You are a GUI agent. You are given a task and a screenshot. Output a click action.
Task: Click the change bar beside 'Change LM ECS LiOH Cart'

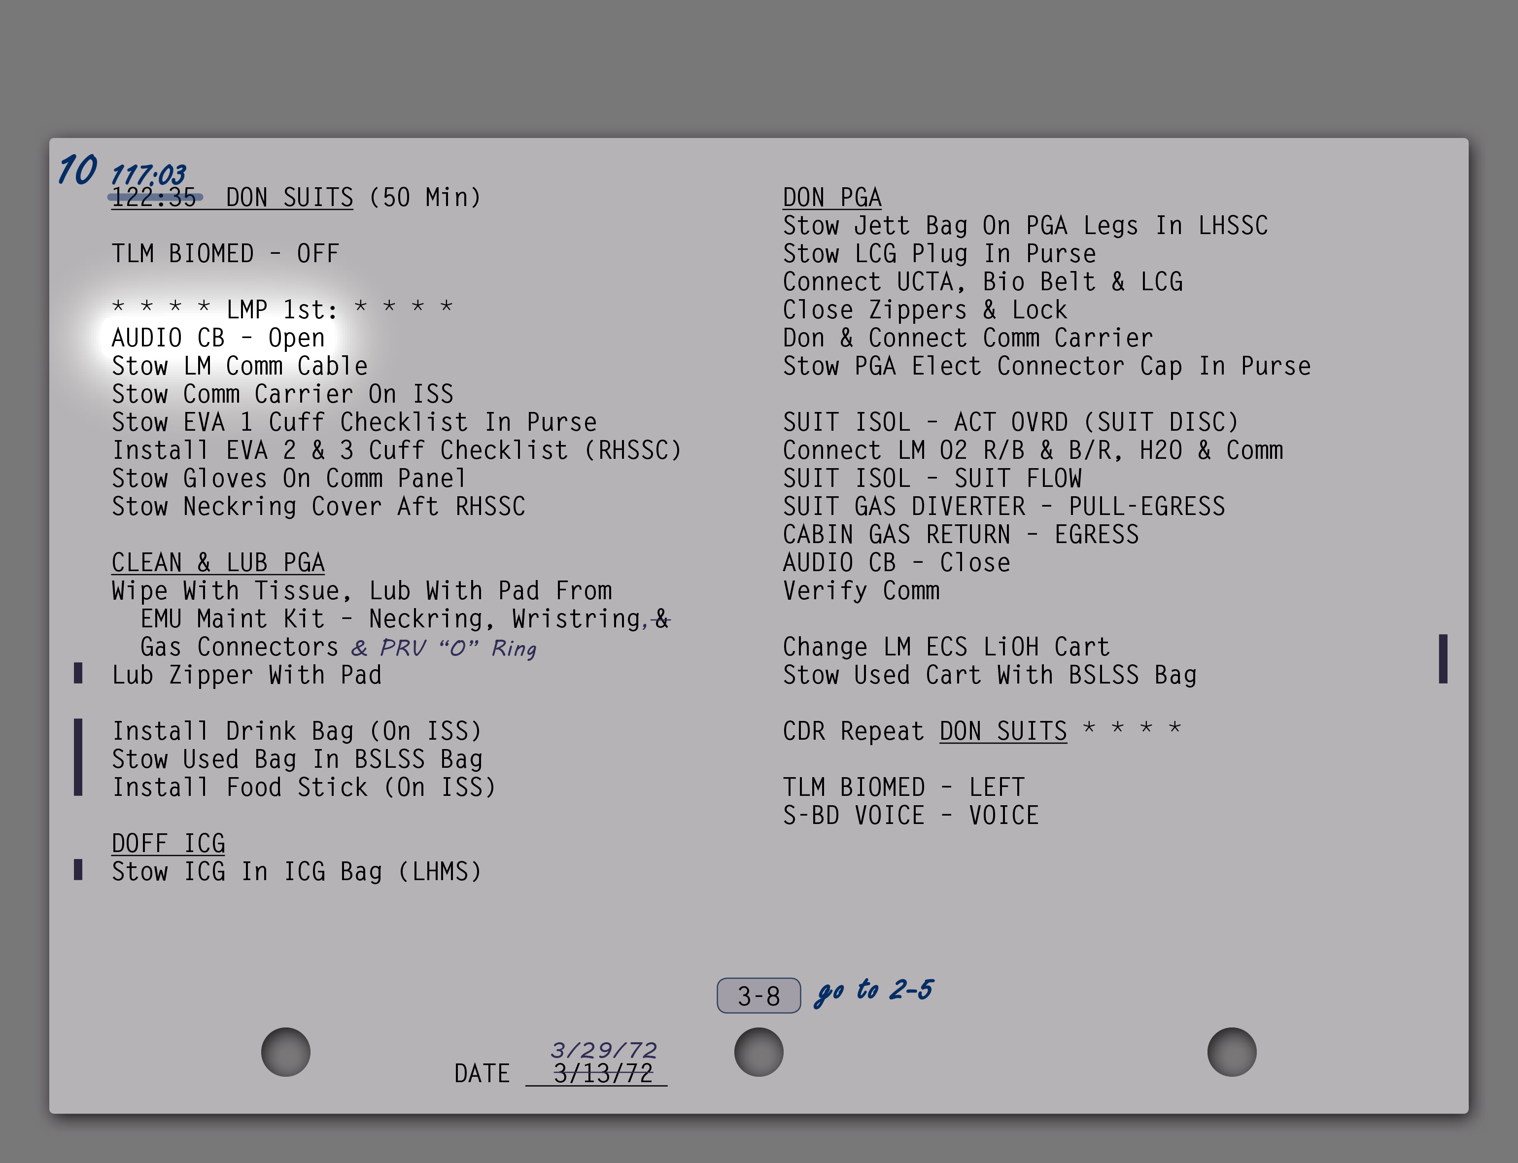[1443, 658]
